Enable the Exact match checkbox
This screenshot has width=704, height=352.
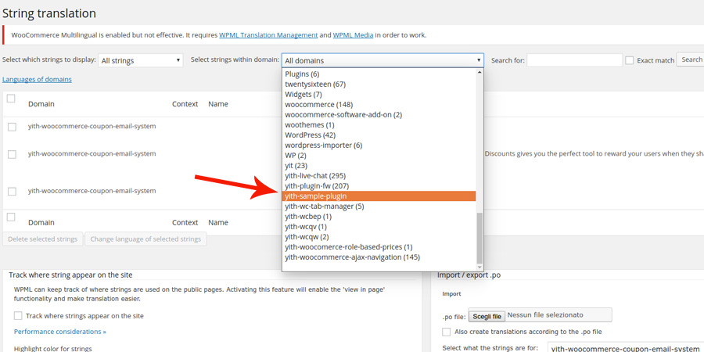tap(630, 60)
